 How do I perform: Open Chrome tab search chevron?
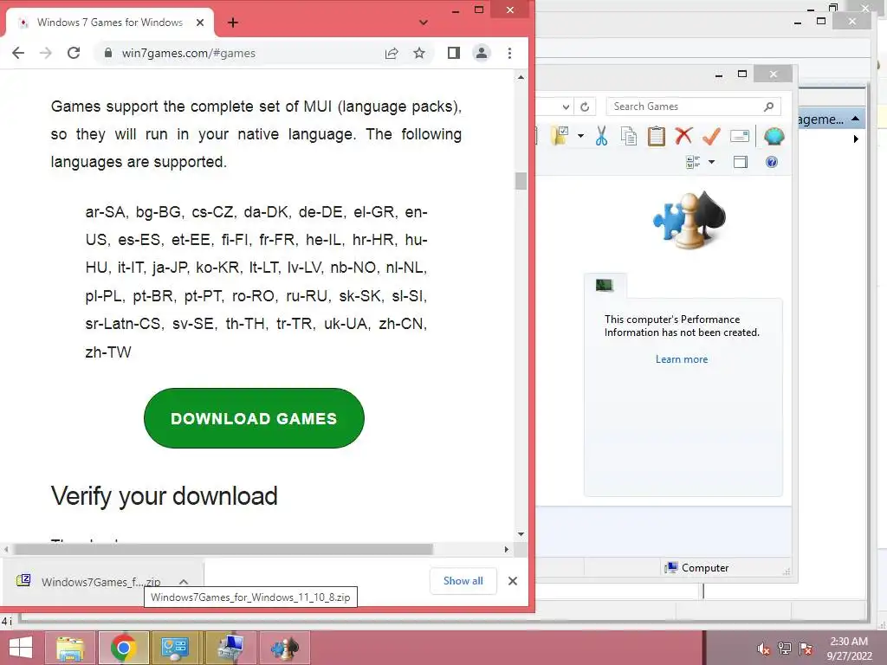(x=423, y=23)
